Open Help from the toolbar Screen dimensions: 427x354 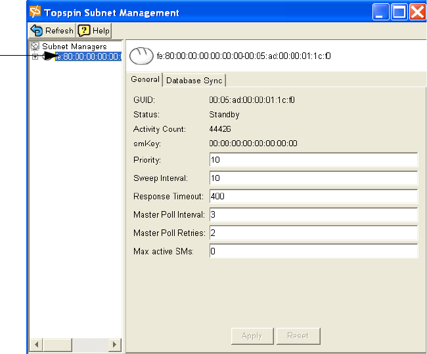point(94,31)
